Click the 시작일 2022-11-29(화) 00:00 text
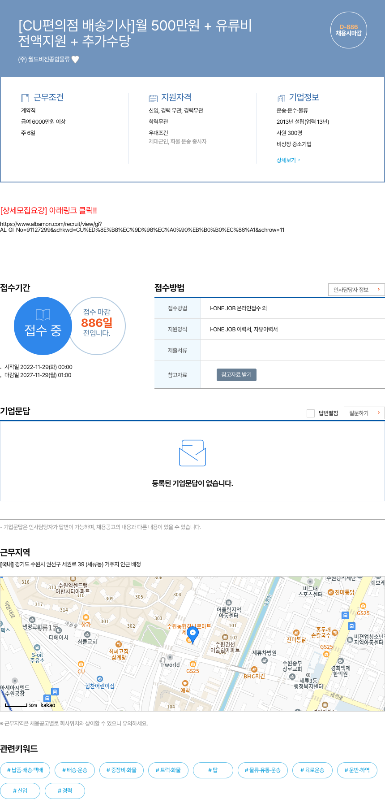This screenshot has width=385, height=799. pos(38,367)
